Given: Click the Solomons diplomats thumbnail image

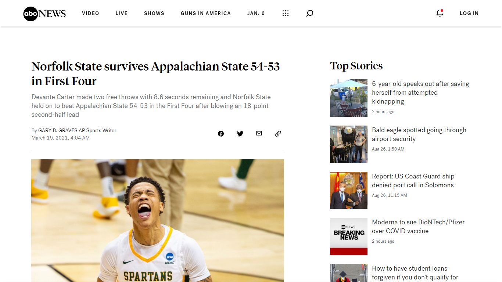Looking at the screenshot, I should (349, 190).
